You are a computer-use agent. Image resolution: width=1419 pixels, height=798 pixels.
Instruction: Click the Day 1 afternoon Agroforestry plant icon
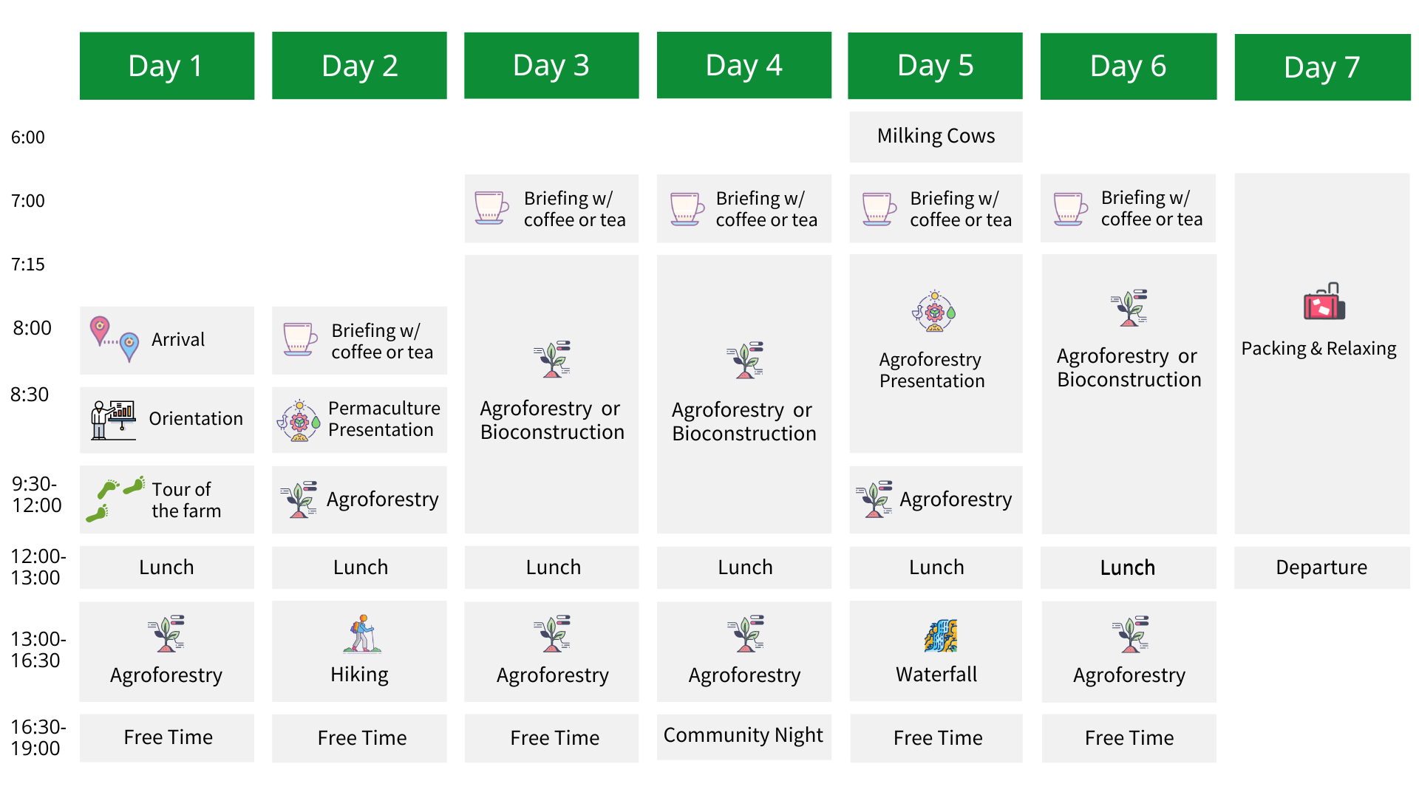coord(167,634)
